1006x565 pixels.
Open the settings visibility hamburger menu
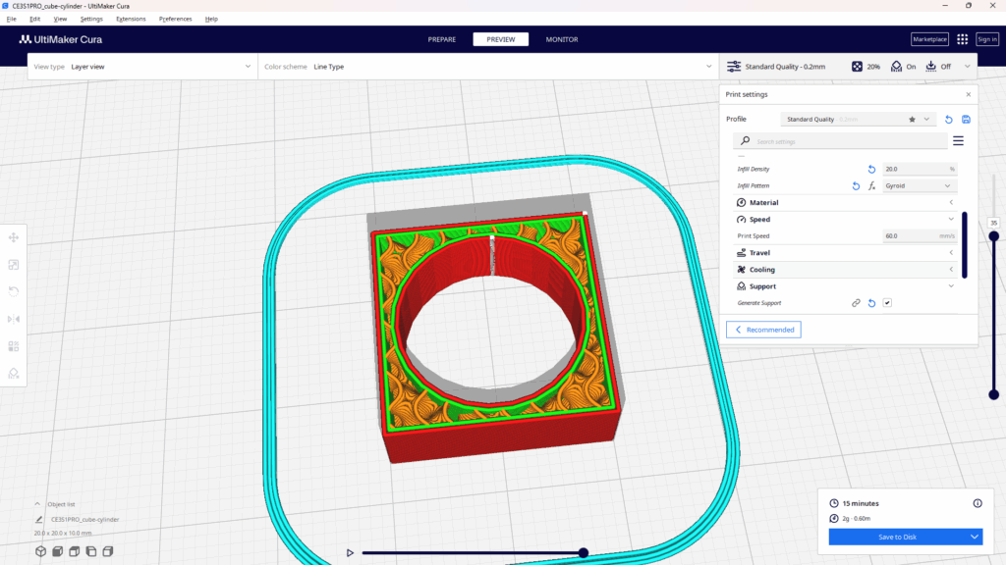[959, 141]
